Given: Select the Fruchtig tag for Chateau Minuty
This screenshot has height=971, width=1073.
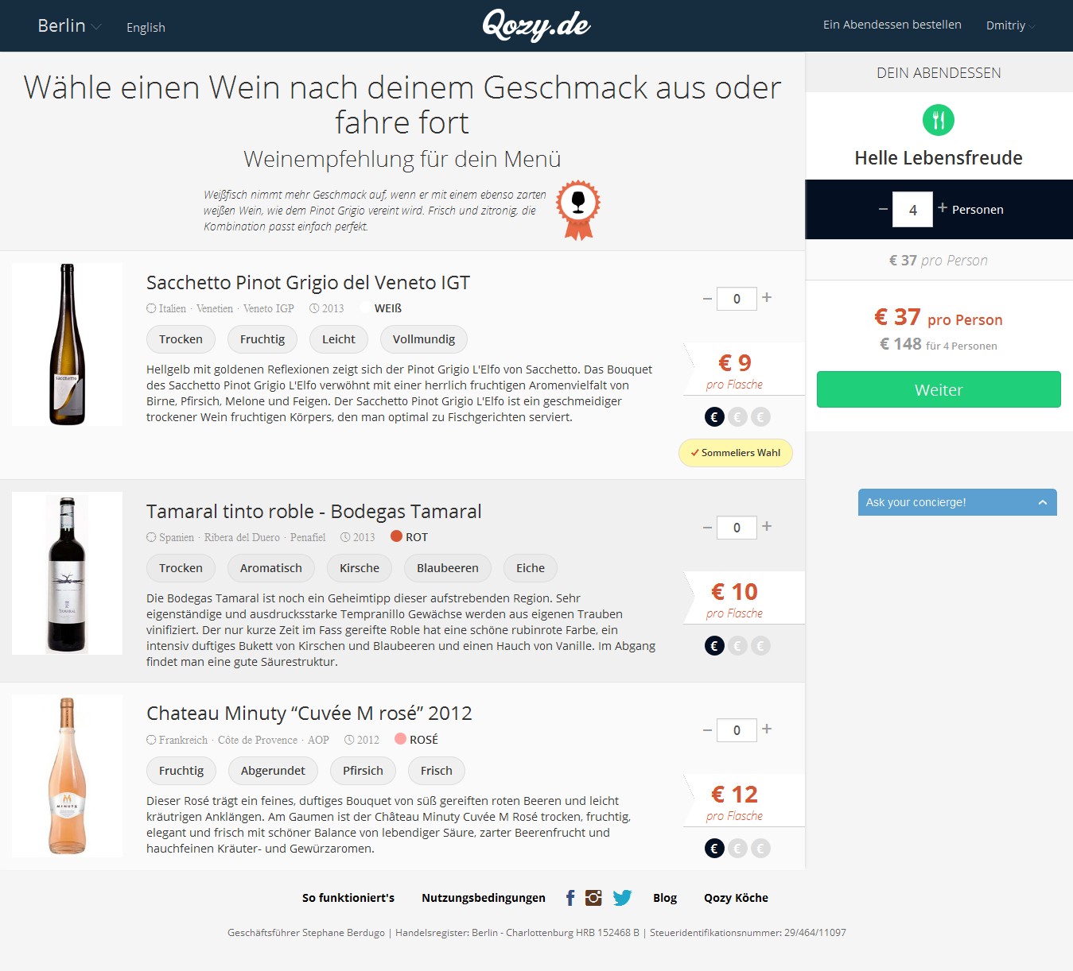Looking at the screenshot, I should coord(181,771).
